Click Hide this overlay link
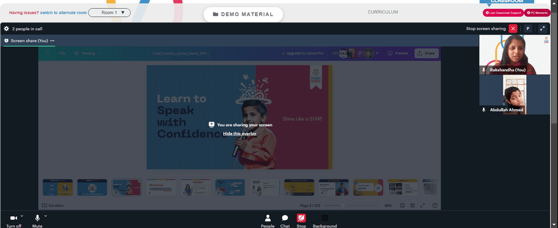558x228 pixels. coord(239,133)
